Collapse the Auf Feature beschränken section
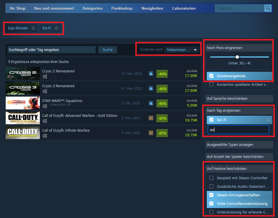The width and height of the screenshot is (278, 218). point(239,168)
